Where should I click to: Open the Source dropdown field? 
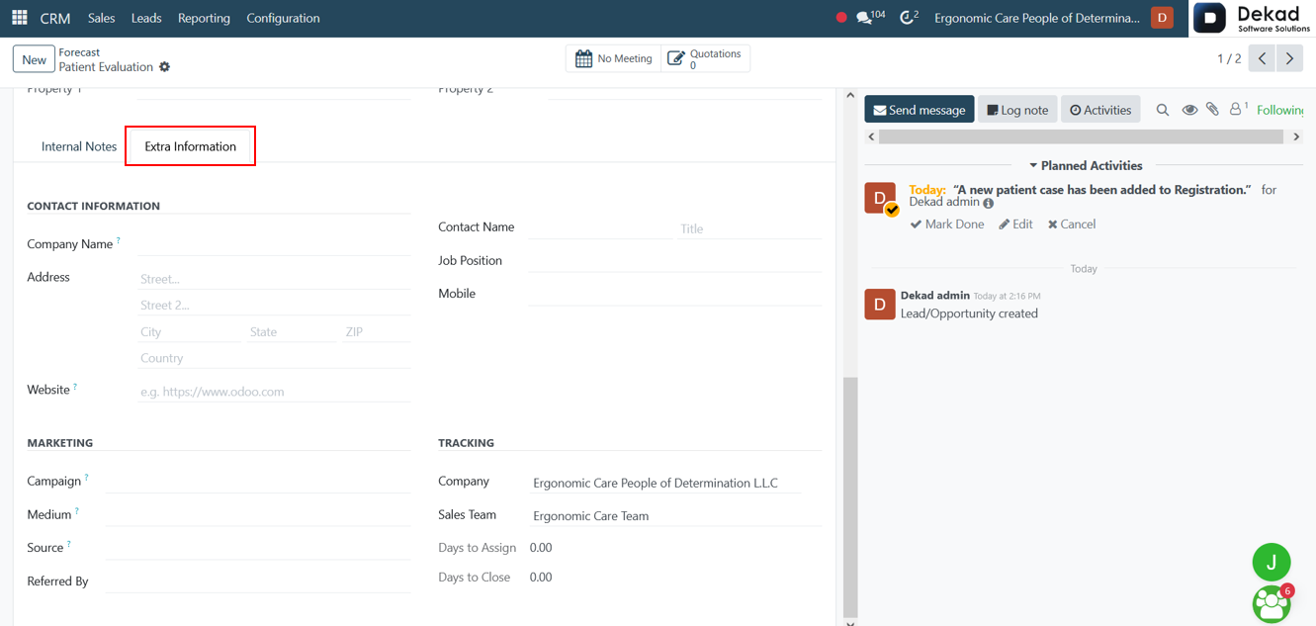coord(257,547)
